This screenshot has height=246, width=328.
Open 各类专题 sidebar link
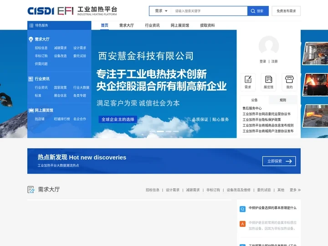click(x=79, y=95)
